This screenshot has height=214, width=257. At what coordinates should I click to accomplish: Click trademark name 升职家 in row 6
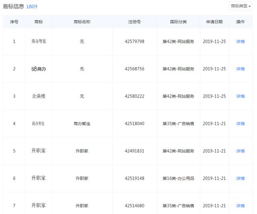[x=82, y=178]
